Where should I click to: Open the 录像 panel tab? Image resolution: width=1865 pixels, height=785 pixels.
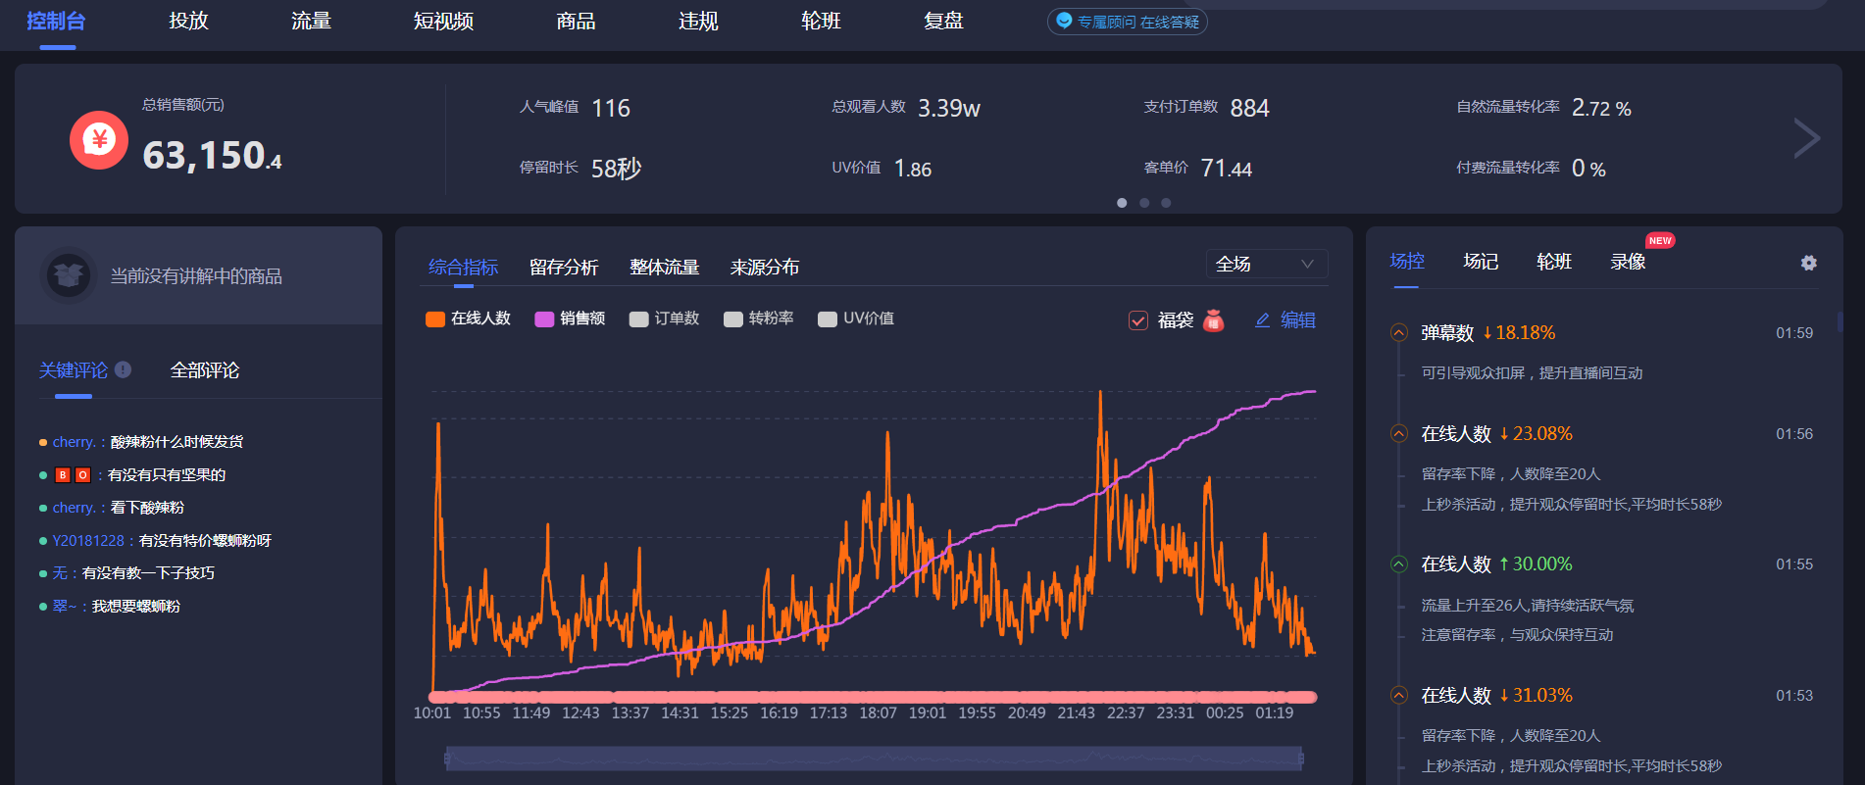click(1628, 262)
